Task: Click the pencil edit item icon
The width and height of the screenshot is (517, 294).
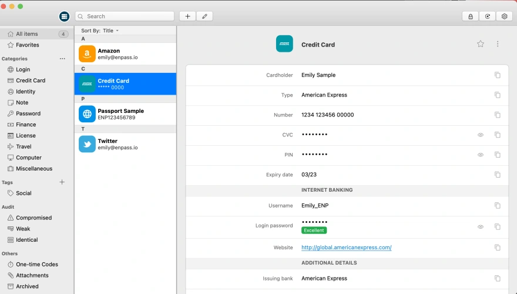Action: [x=204, y=16]
